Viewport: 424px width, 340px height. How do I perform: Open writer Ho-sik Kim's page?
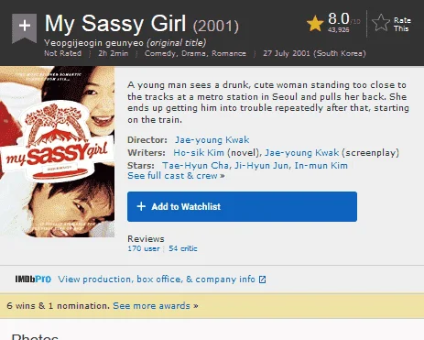click(199, 153)
